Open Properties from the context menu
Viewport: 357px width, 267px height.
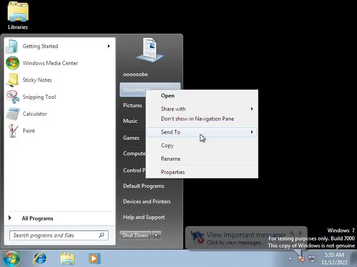pyautogui.click(x=202, y=172)
